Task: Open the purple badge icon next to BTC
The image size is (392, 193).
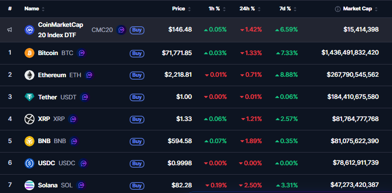Action: point(82,53)
